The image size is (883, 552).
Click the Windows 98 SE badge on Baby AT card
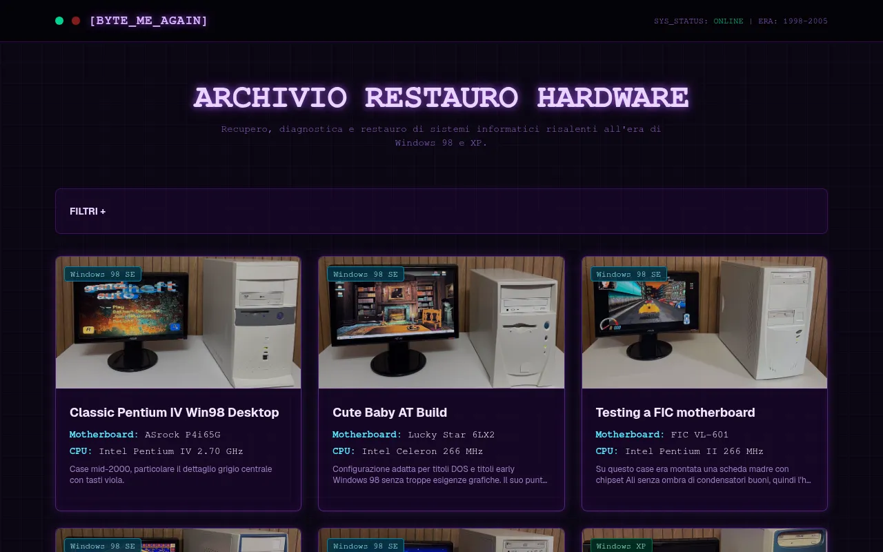(366, 274)
